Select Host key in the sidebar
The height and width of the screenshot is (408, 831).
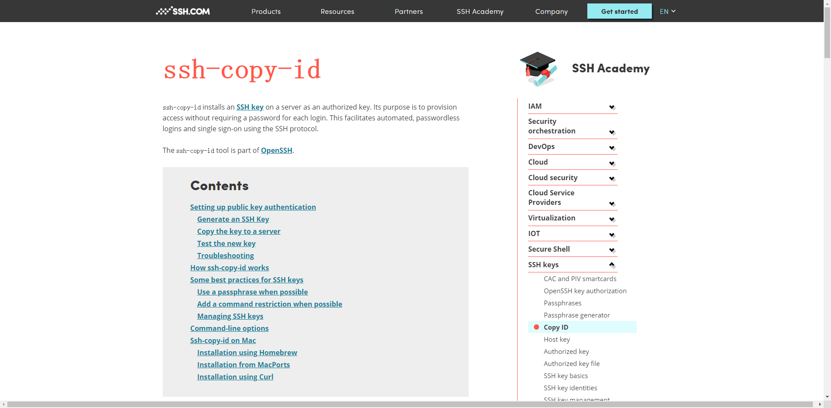point(557,339)
